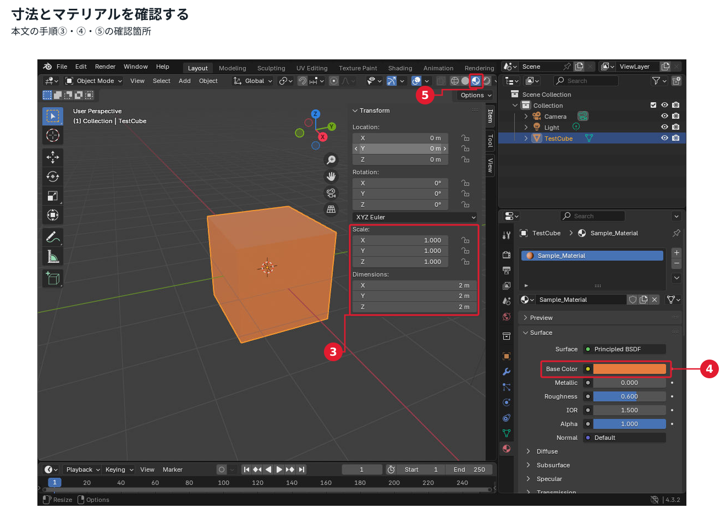Switch to material preview shading mode

pyautogui.click(x=476, y=81)
